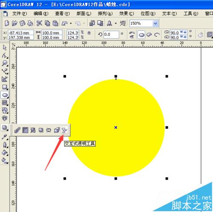Click the Copy icon
Viewport: 213px width, 212px height.
pos(47,23)
